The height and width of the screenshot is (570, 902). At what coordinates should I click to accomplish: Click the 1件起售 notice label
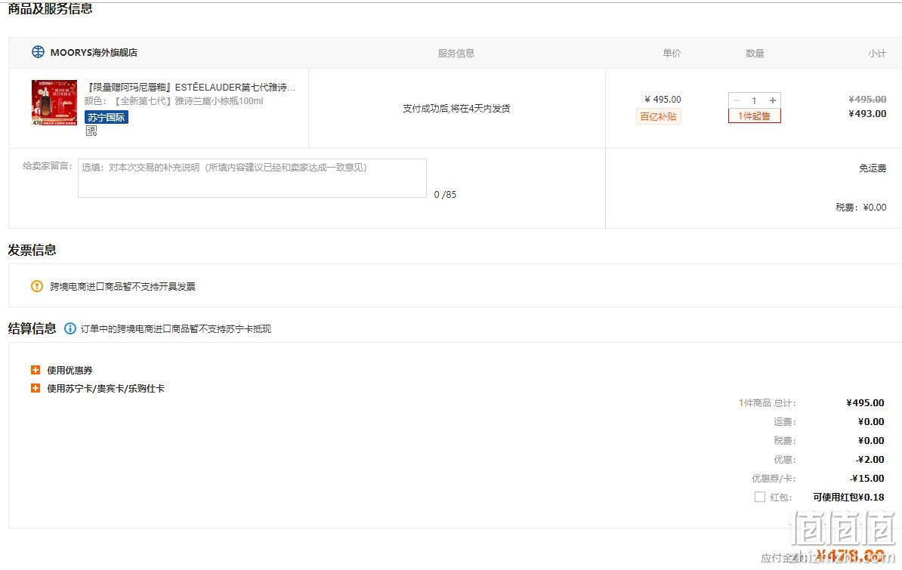click(754, 116)
